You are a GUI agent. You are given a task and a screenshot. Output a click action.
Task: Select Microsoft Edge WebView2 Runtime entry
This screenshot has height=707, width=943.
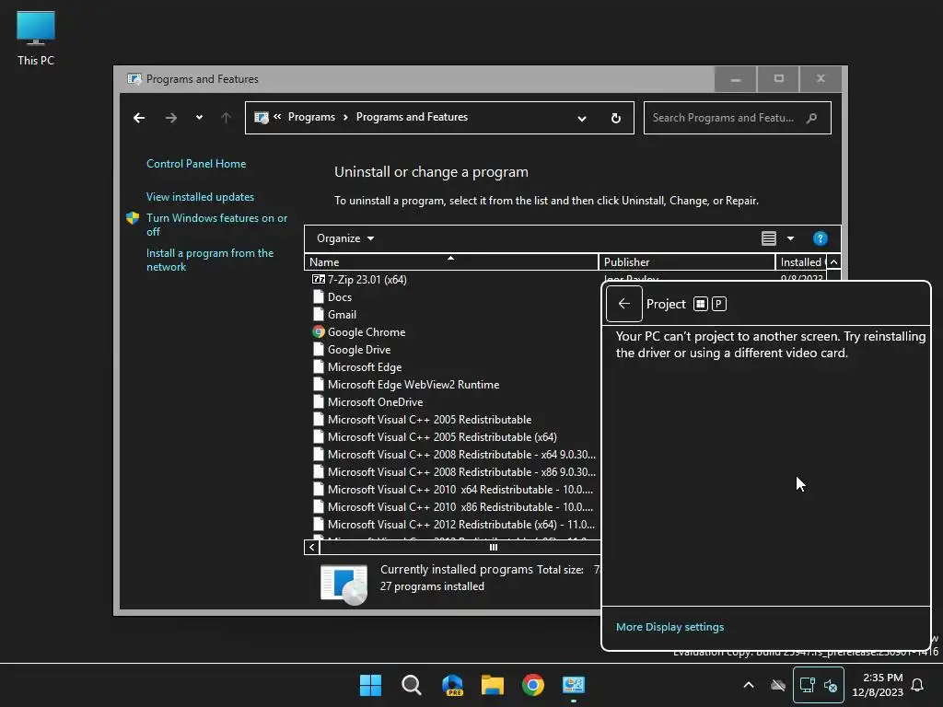tap(413, 384)
